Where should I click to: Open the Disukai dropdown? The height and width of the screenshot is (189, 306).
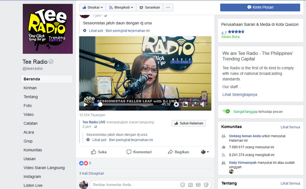pyautogui.click(x=92, y=7)
